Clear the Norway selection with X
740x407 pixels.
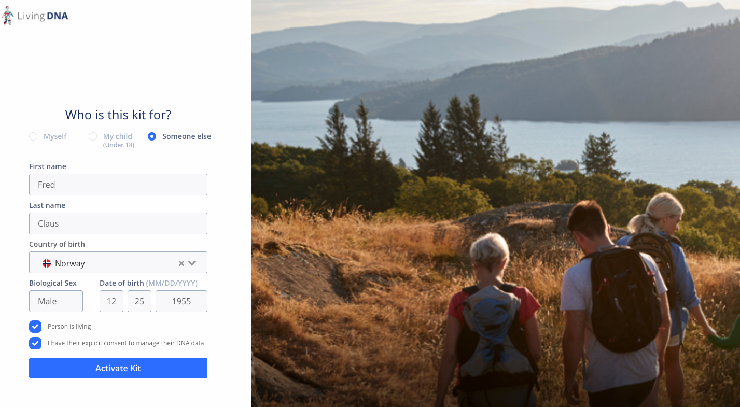[x=181, y=263]
